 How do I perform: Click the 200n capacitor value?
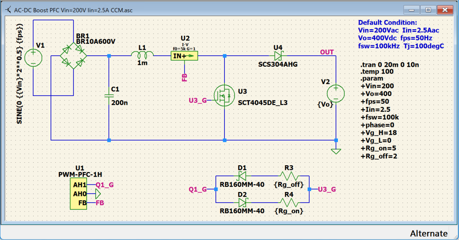click(119, 103)
